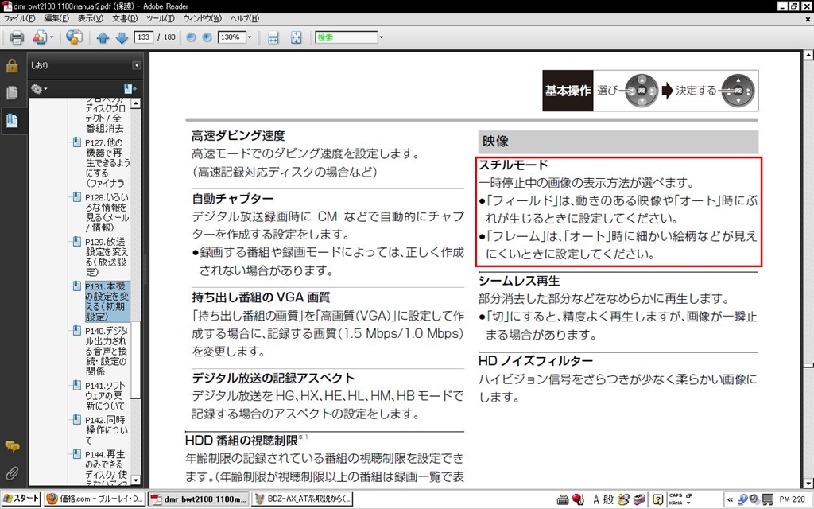
Task: Switch to dmr_bwt2100 Adobe Reader taskbar button
Action: [x=199, y=499]
